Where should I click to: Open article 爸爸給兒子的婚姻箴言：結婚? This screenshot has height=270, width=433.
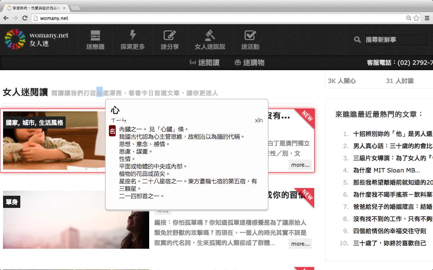coord(393,207)
